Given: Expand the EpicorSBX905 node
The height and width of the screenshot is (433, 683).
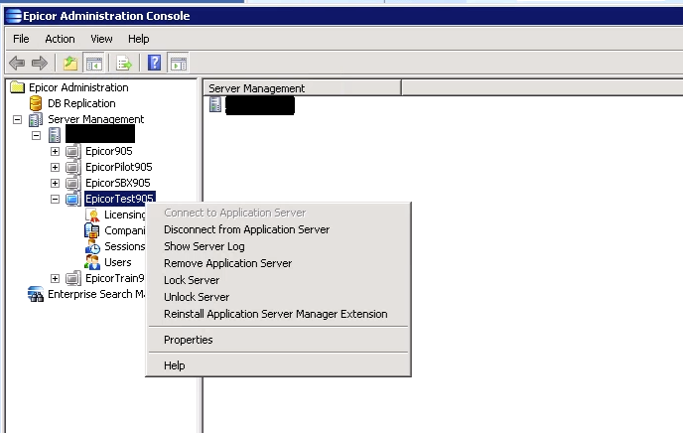Looking at the screenshot, I should pyautogui.click(x=55, y=183).
